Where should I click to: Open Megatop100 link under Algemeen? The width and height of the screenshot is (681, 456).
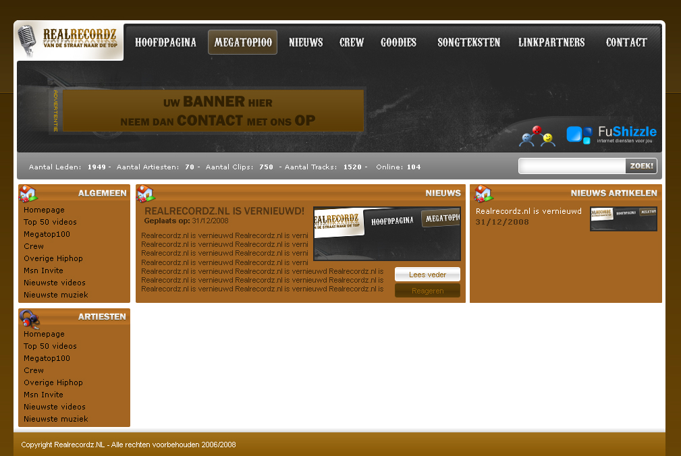click(x=47, y=234)
